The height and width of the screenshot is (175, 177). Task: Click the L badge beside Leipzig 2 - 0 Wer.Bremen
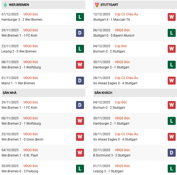pyautogui.click(x=80, y=49)
